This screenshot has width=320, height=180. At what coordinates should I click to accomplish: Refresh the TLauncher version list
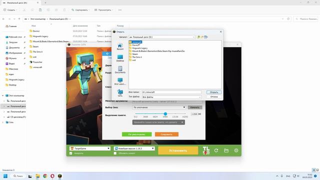coord(216,150)
